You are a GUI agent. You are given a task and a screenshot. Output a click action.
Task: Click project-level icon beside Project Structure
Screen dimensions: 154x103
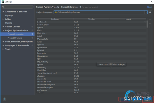32,38
